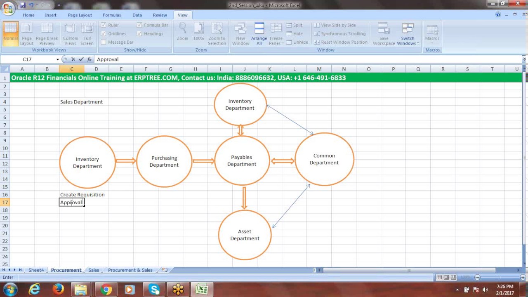Switch to the Sales sheet tab
The image size is (528, 297).
94,270
